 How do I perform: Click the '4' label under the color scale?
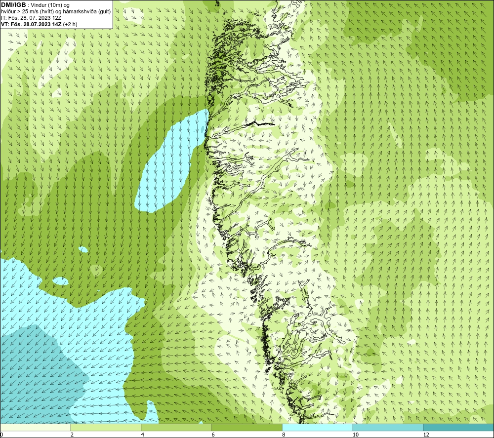(143, 435)
